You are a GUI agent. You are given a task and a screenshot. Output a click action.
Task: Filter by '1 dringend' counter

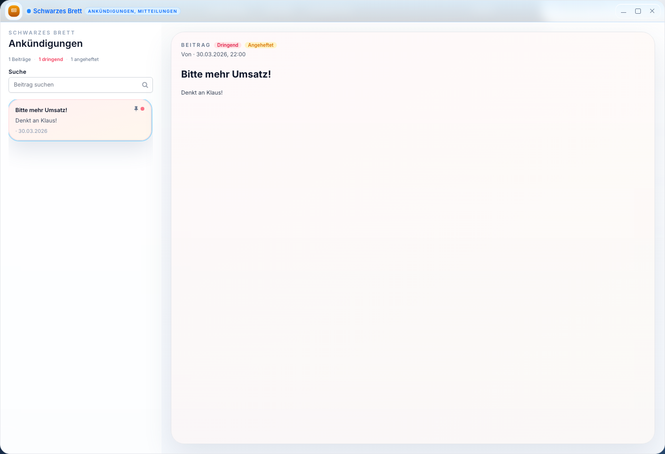coord(51,60)
